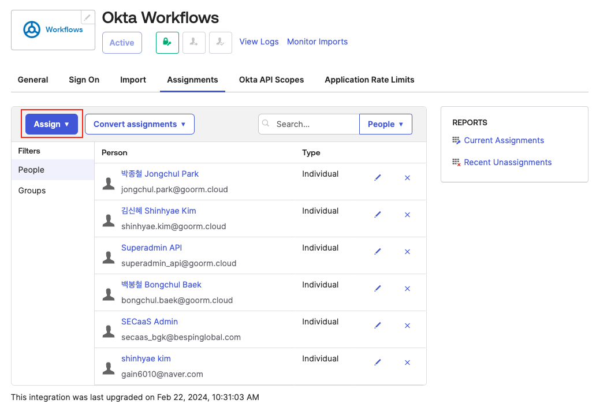Open the Okta API Scopes tab
The width and height of the screenshot is (596, 407).
(x=271, y=80)
